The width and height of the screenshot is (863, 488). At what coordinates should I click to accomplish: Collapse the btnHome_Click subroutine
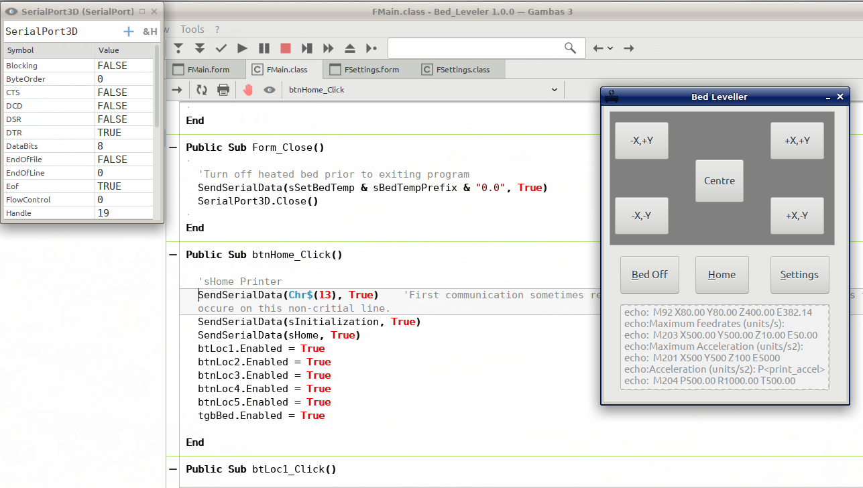point(173,255)
